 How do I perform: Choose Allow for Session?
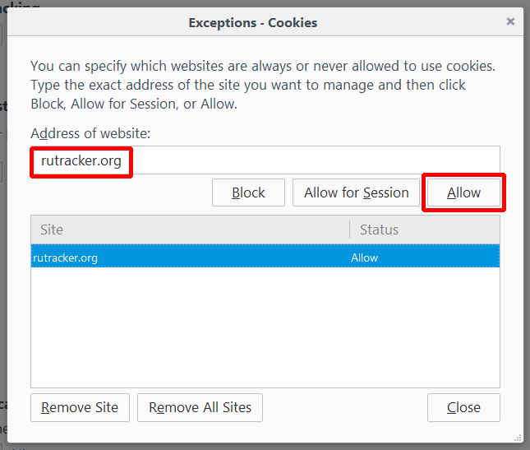356,193
